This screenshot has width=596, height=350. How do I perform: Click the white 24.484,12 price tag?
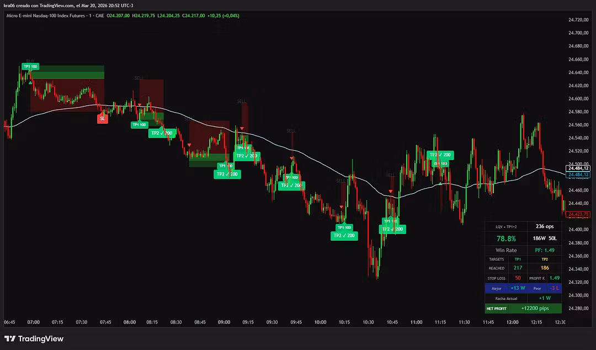(x=578, y=168)
